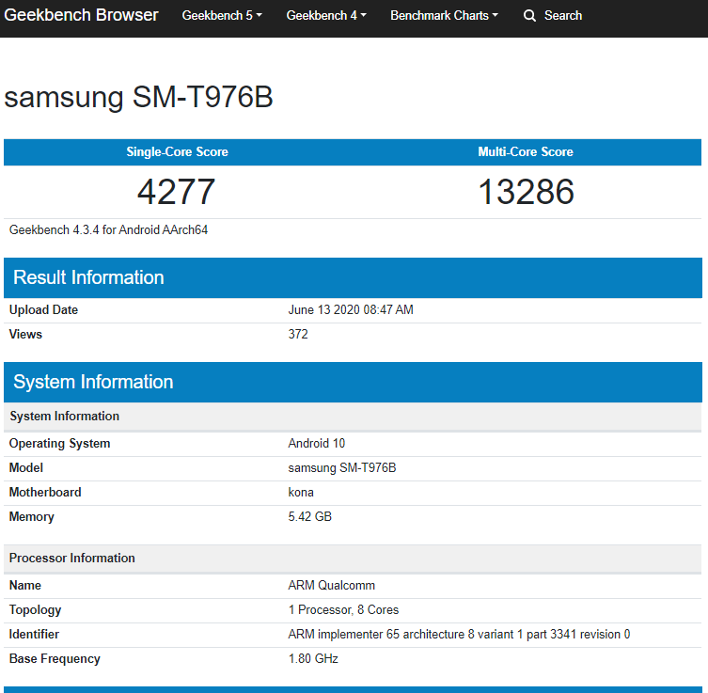Image resolution: width=708 pixels, height=693 pixels.
Task: Expand the Geekbench 4 dropdown menu
Action: click(326, 15)
